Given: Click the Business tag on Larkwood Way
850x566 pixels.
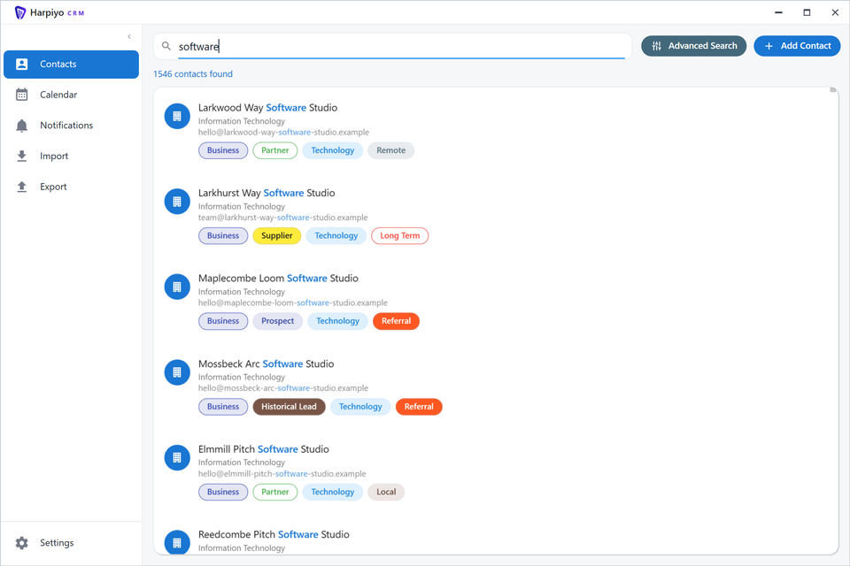Looking at the screenshot, I should [223, 150].
